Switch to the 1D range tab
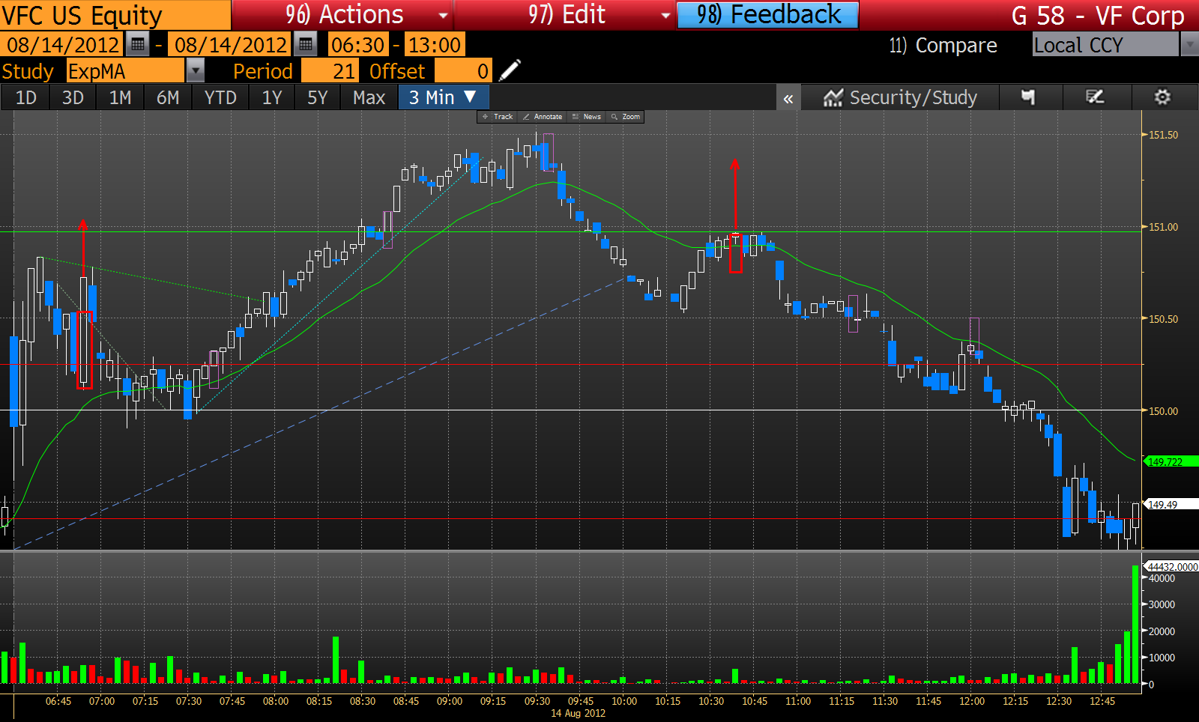The image size is (1199, 722). [26, 97]
